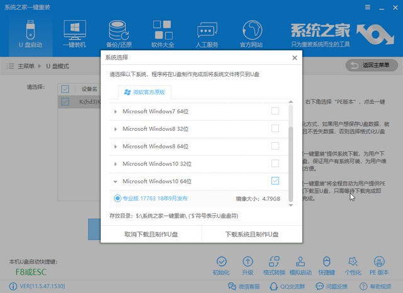This screenshot has height=293, width=403.
Task: Collapse the Microsoft Windows10 64位 entry
Action: 115,182
